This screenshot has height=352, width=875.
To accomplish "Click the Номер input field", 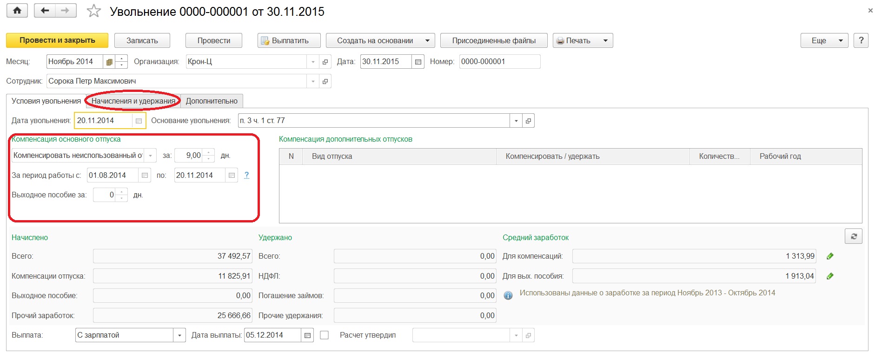I will [x=499, y=62].
